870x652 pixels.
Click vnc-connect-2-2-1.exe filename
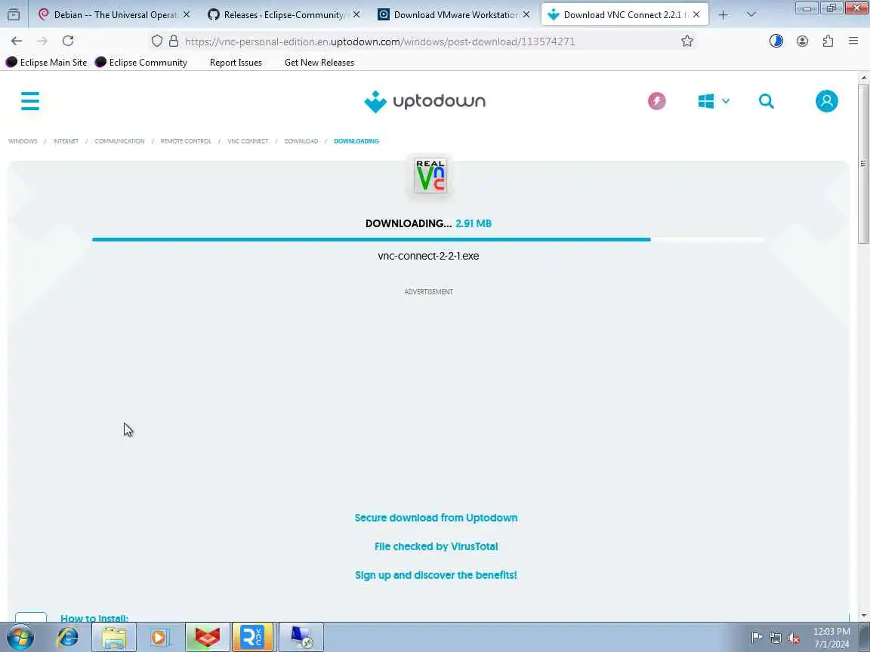coord(428,256)
